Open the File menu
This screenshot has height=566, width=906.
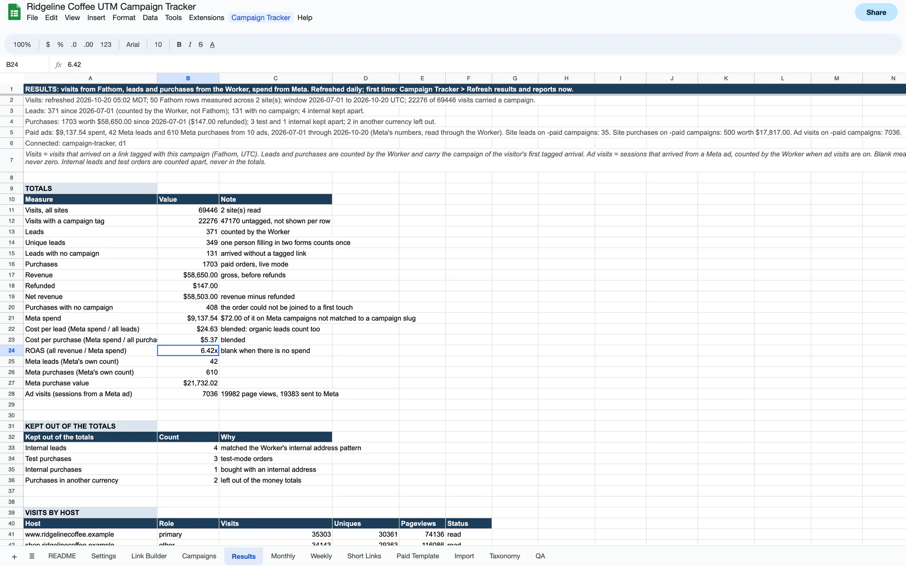[x=32, y=17]
